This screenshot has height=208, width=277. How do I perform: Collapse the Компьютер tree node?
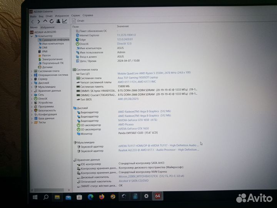click(31, 36)
